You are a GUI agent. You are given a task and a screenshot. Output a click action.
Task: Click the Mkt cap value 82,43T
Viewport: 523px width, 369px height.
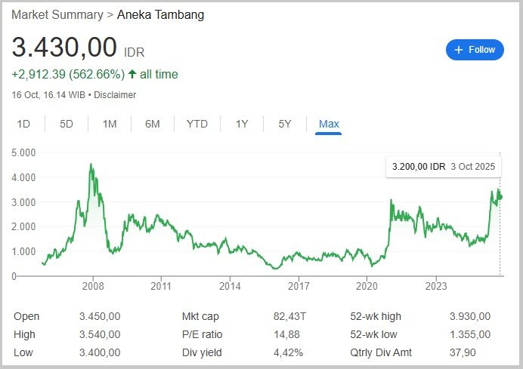pyautogui.click(x=289, y=316)
